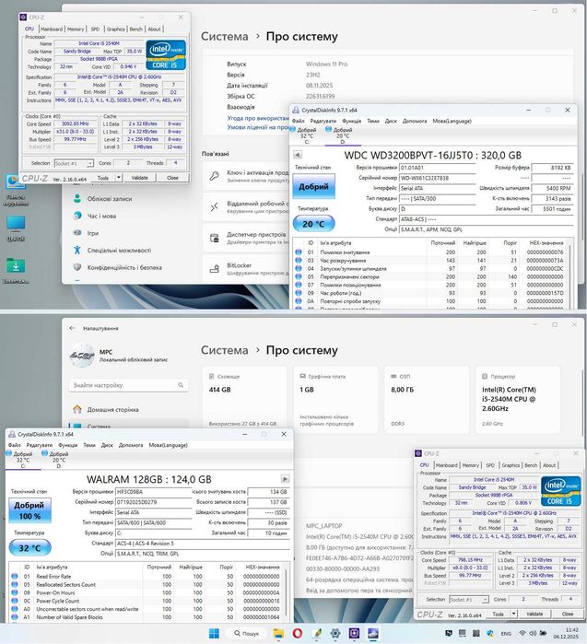Open File Explorer from the taskbar
Viewport: 587px width, 644px height.
pyautogui.click(x=278, y=633)
